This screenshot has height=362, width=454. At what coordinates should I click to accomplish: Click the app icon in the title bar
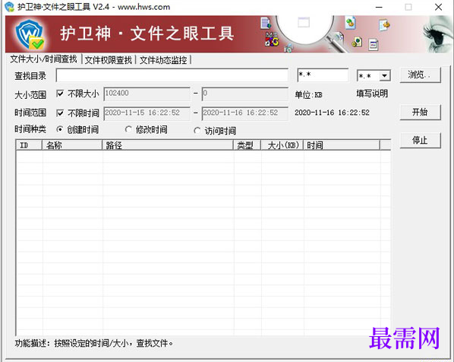click(x=9, y=7)
